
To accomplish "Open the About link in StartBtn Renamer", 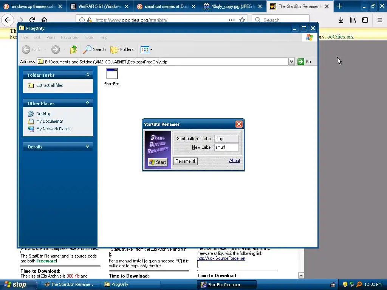I will pos(234,160).
